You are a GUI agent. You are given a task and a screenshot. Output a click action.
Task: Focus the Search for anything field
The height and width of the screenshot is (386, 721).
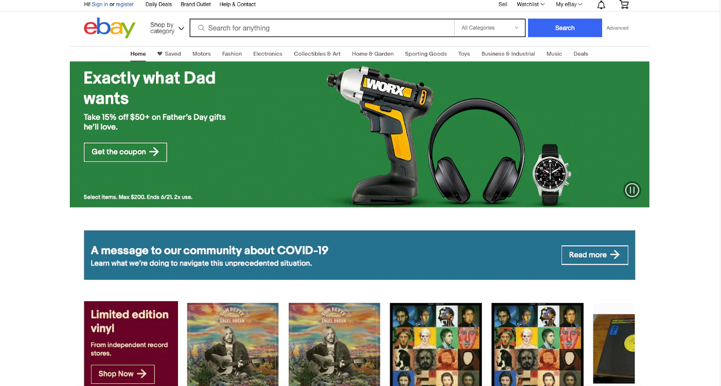(322, 28)
